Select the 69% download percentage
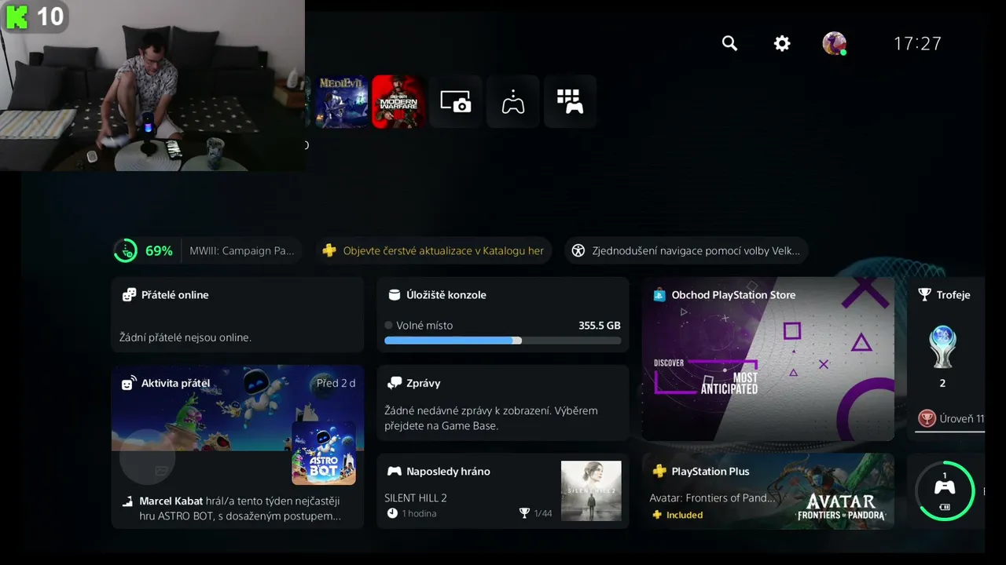 tap(159, 251)
